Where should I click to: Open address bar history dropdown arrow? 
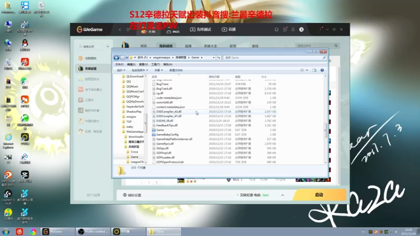214,58
